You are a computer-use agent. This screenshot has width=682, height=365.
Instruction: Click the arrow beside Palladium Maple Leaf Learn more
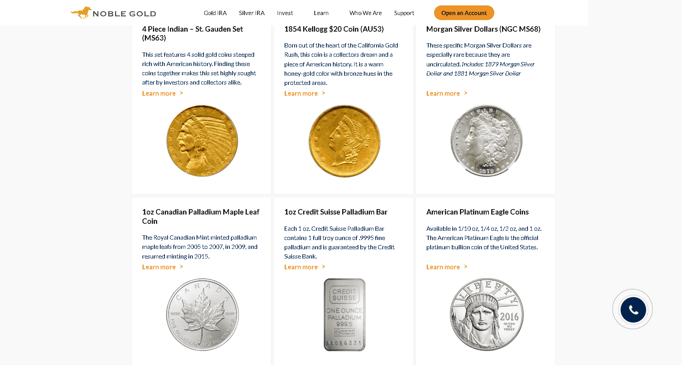181,267
